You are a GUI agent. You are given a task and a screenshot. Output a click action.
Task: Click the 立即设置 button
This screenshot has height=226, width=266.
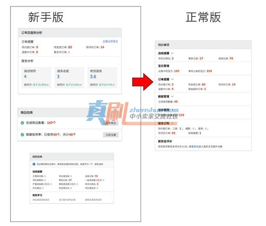pyautogui.click(x=111, y=135)
